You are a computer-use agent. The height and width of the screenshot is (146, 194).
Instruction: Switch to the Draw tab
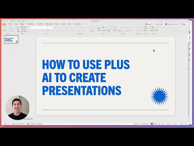tap(16, 24)
